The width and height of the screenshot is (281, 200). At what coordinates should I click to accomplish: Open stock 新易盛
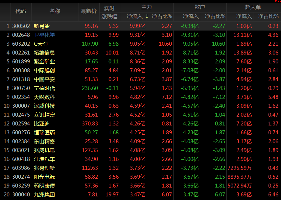42,26
